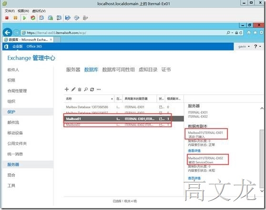Click the details pane vertical scrollbar
This screenshot has height=210, width=266.
tap(262, 159)
